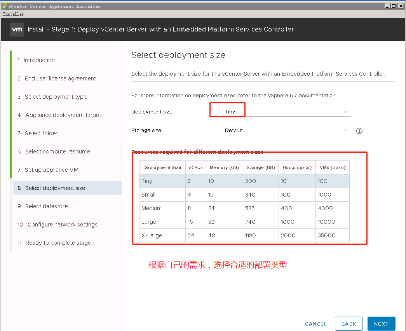Open the Installer menu
This screenshot has width=406, height=331.
[x=13, y=14]
